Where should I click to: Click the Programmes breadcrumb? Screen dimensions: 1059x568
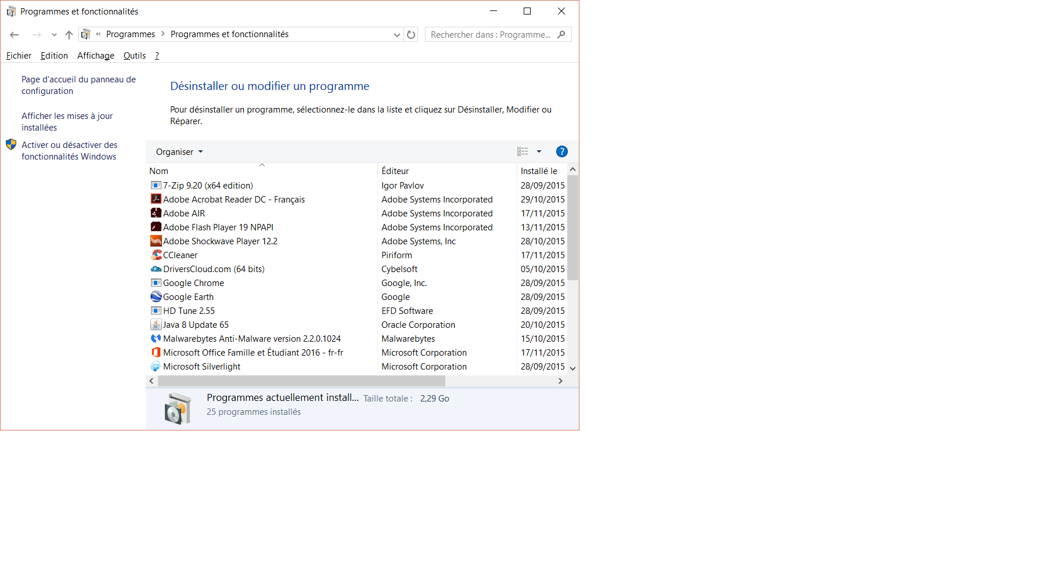(x=131, y=34)
